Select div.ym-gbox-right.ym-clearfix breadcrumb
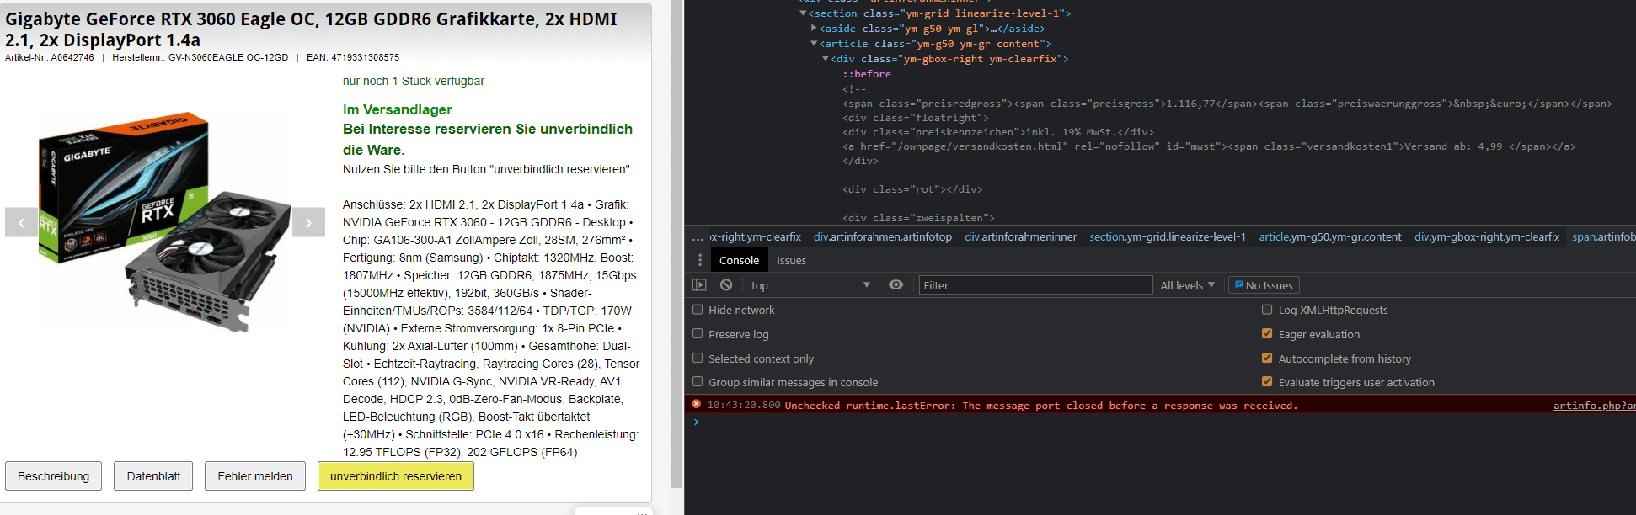The width and height of the screenshot is (1636, 515). click(x=1487, y=237)
